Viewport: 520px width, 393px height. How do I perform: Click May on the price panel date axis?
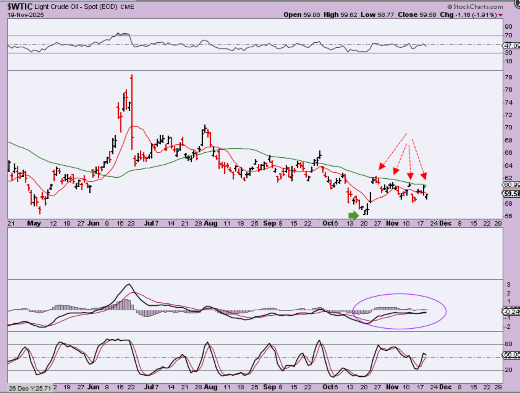pyautogui.click(x=34, y=223)
